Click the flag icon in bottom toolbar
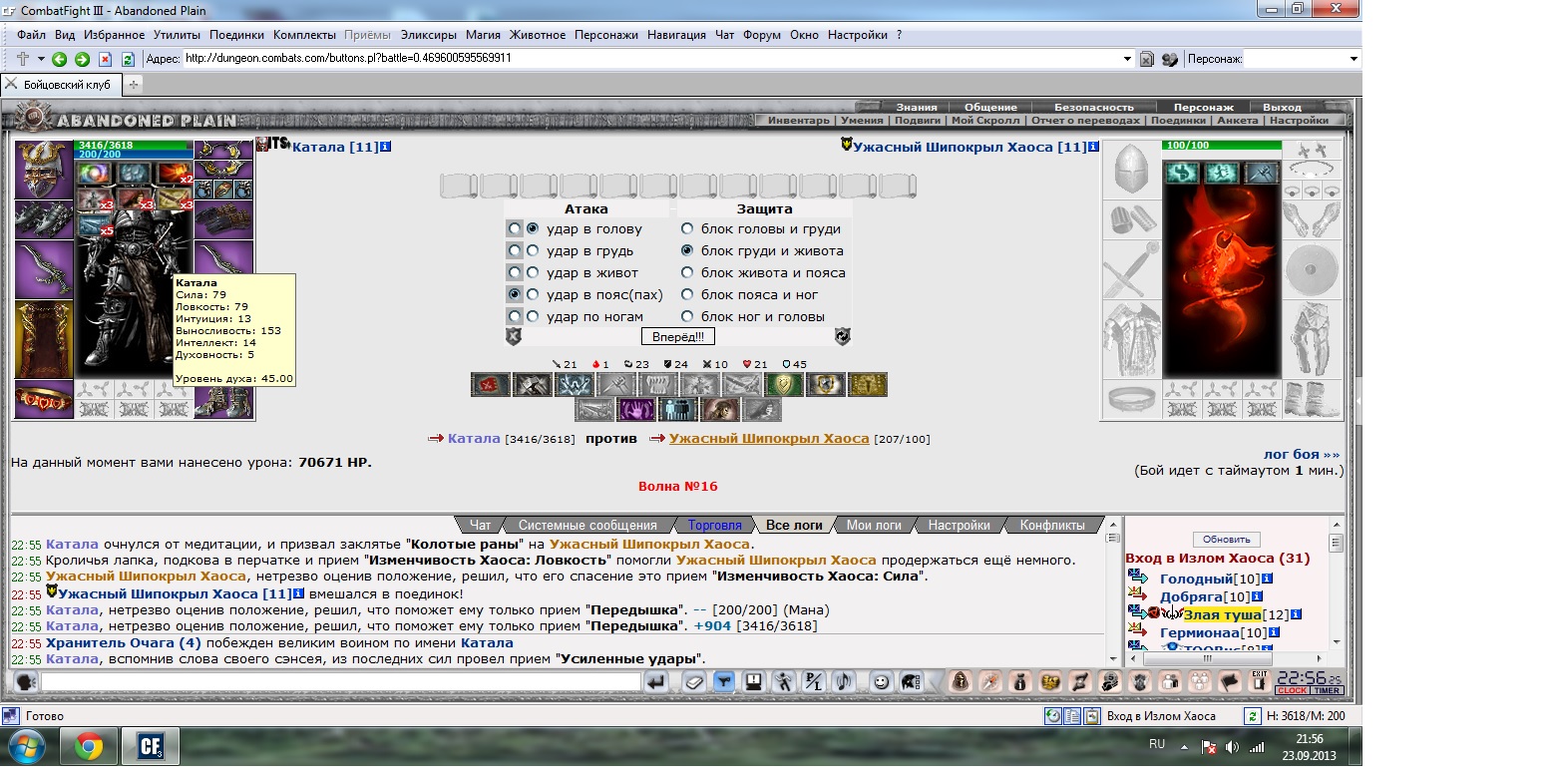This screenshot has width=1550, height=780. point(1231,682)
